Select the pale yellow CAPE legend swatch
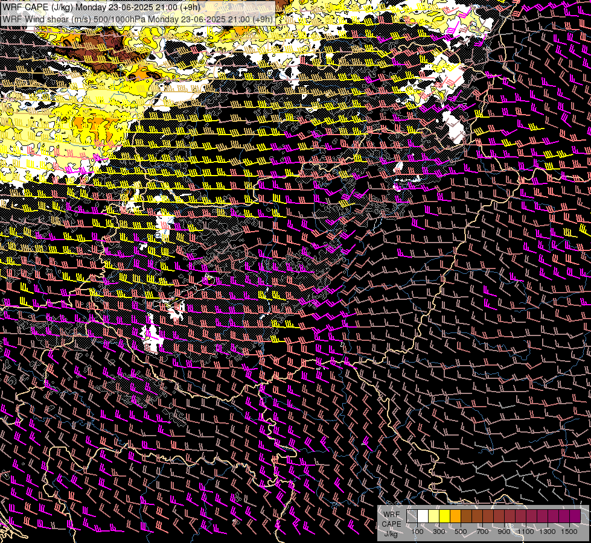 [x=434, y=516]
